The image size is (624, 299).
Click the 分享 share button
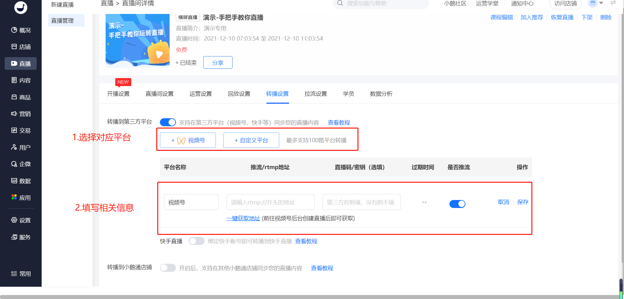[x=218, y=63]
